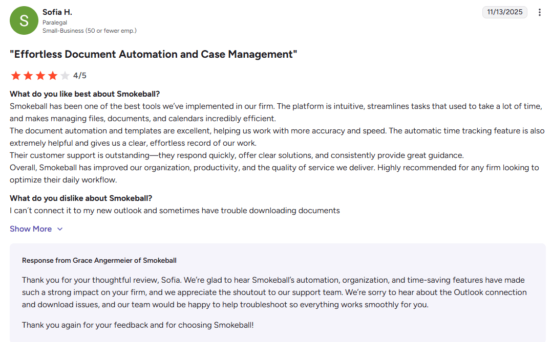Select the Paralegal job title label
Viewport: 552px width, 342px height.
55,22
